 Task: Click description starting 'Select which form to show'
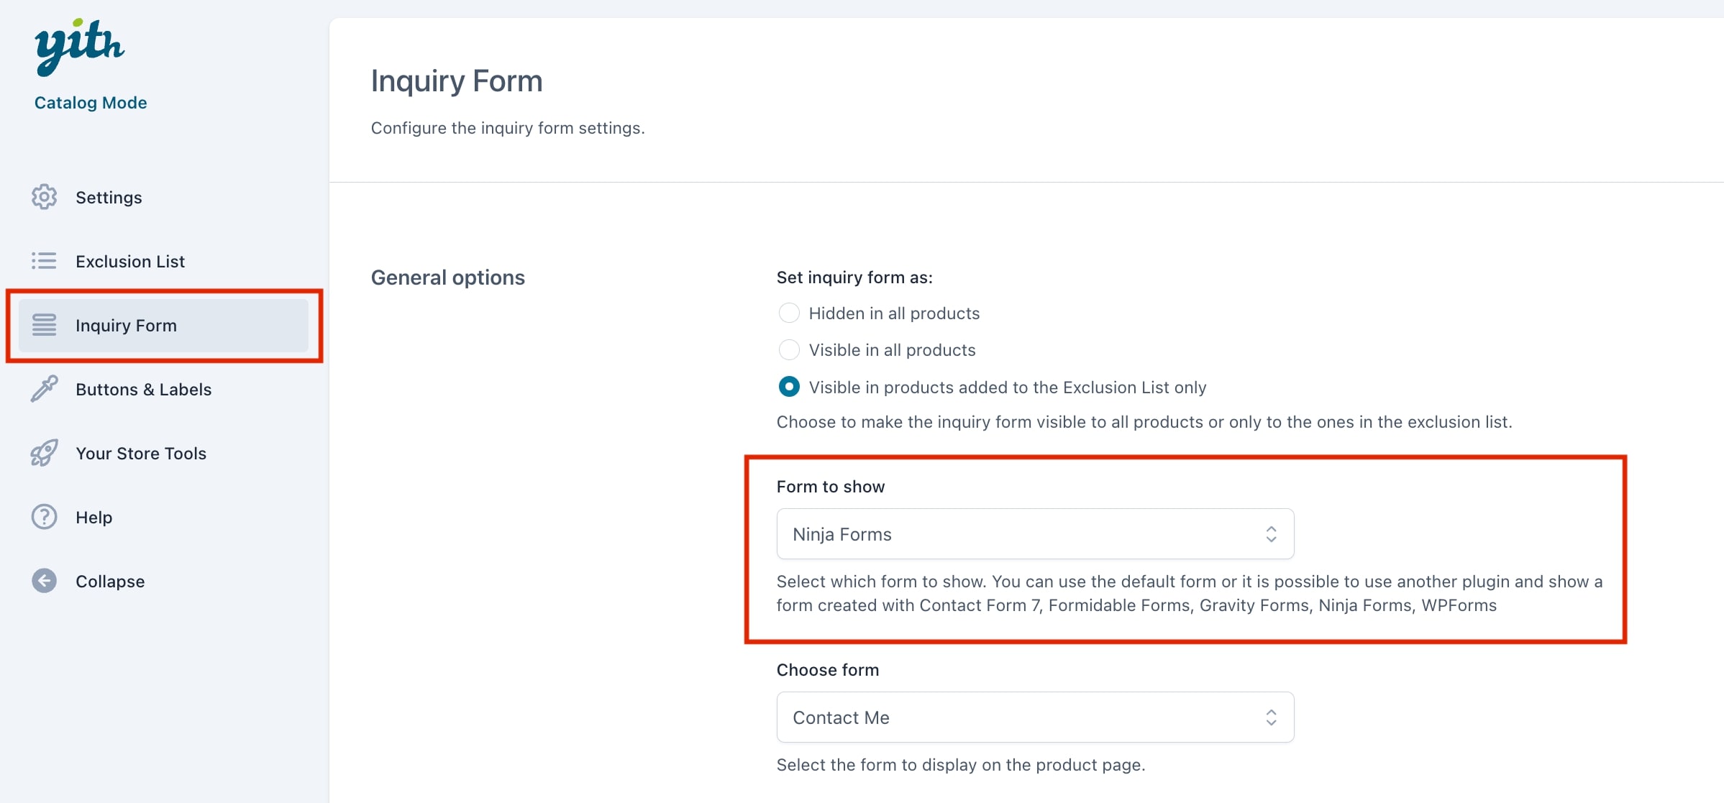click(x=1190, y=593)
